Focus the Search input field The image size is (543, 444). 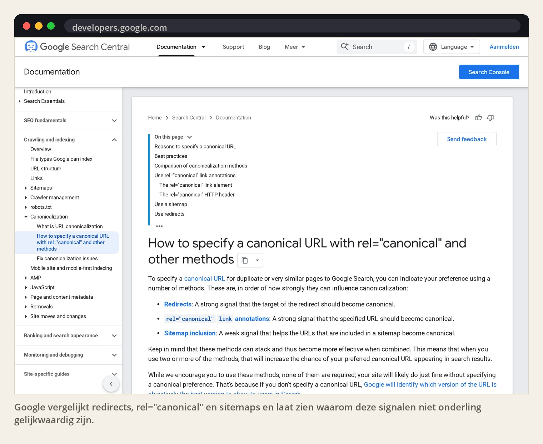point(377,47)
